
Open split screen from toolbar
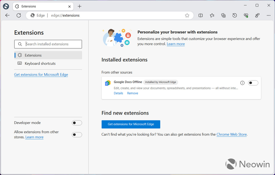pos(201,15)
